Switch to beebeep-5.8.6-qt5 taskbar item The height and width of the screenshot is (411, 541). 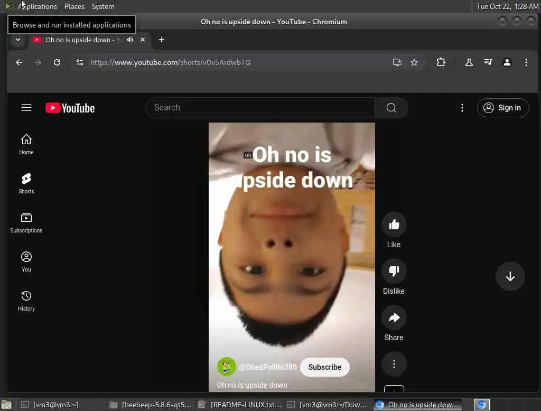pos(151,405)
